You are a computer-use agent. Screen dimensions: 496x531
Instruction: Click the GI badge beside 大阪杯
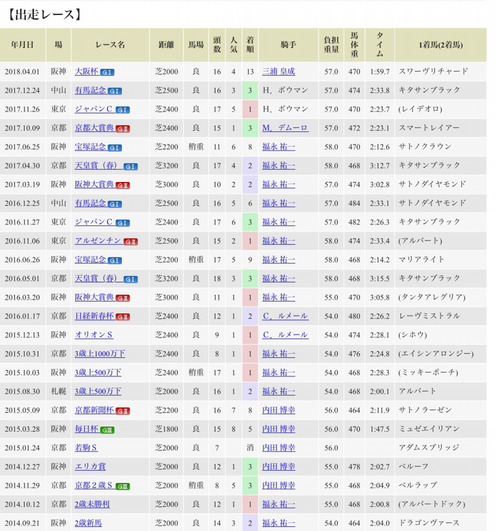point(107,72)
